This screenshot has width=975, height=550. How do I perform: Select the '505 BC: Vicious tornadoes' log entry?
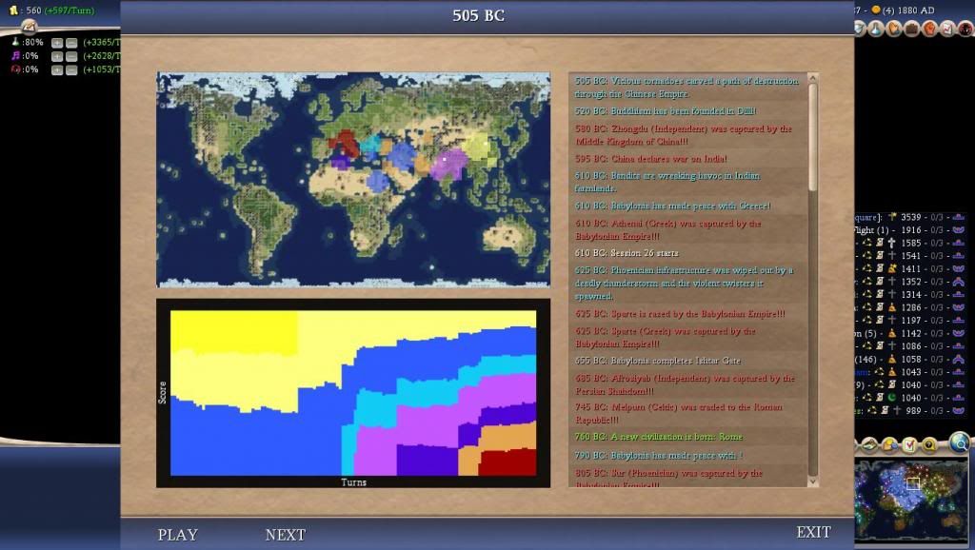coord(687,88)
